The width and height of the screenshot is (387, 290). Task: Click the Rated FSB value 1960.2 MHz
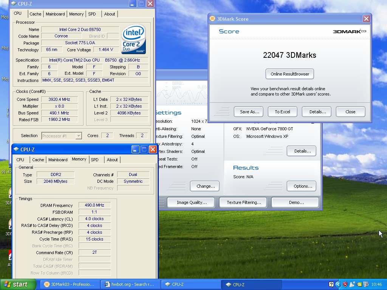[x=59, y=119]
